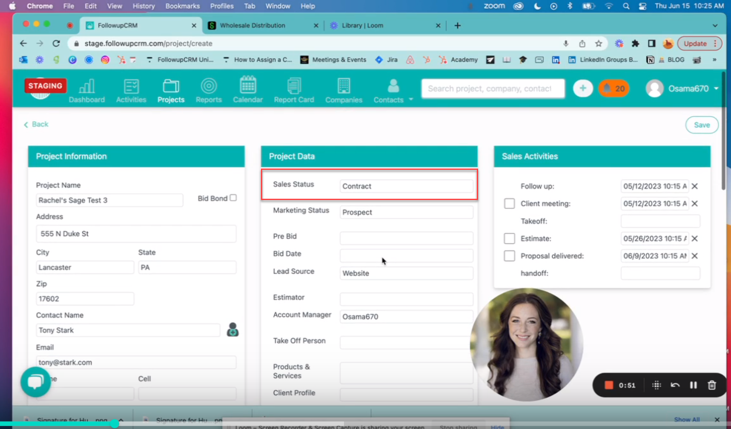Screen dimensions: 731x429
Task: Enable the Bid Bond checkbox
Action: pos(233,197)
